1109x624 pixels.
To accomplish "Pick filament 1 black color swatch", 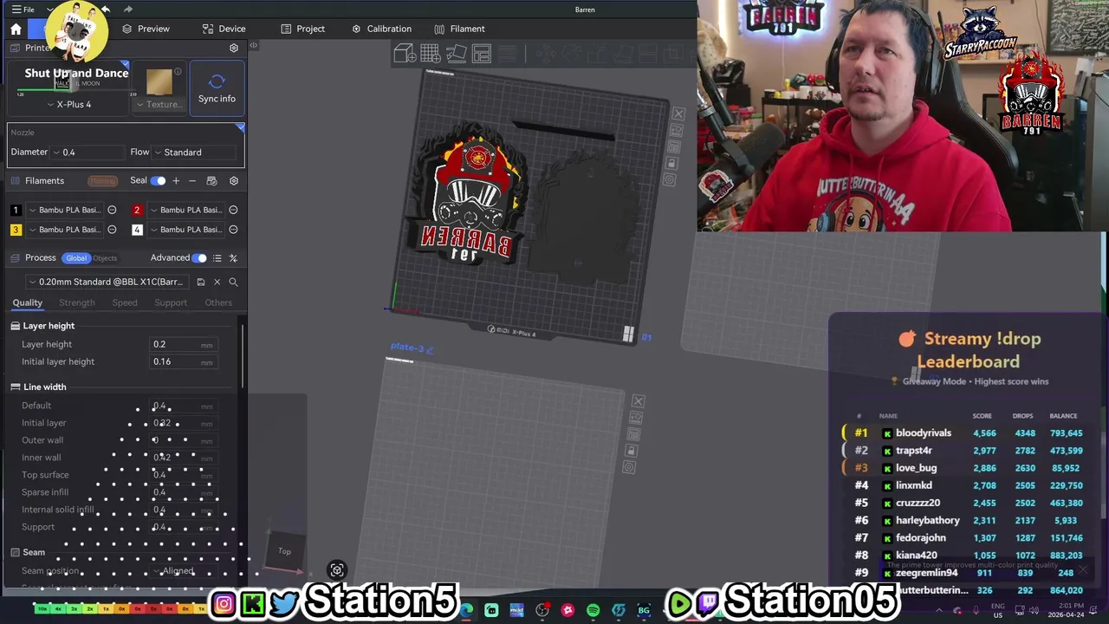I will point(16,210).
